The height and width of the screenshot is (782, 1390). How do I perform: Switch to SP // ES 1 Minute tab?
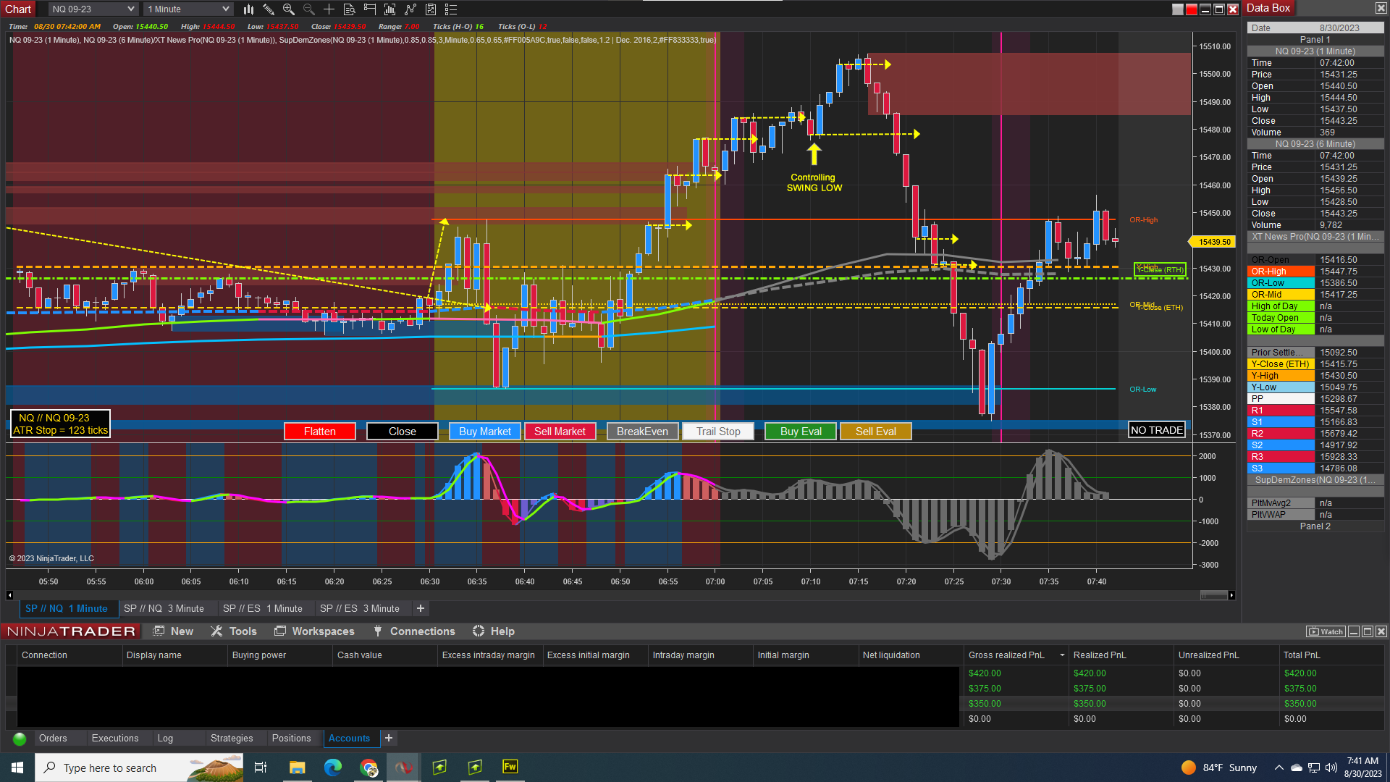pyautogui.click(x=263, y=609)
